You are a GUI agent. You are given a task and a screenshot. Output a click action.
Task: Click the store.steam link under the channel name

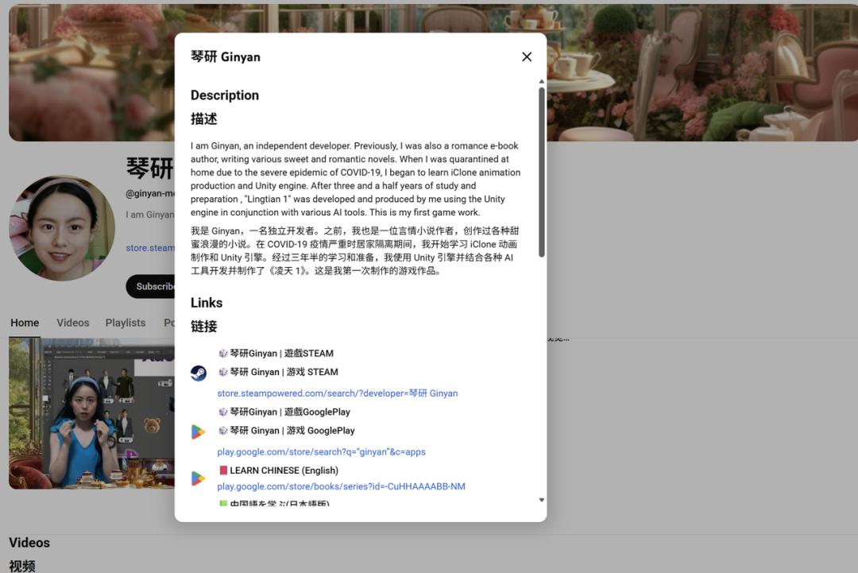149,248
